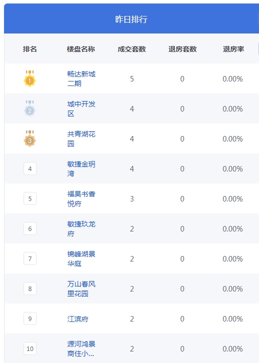Viewport: 259px width, 363px height.
Task: Open the 福昊书香悦府 property link
Action: (x=81, y=198)
